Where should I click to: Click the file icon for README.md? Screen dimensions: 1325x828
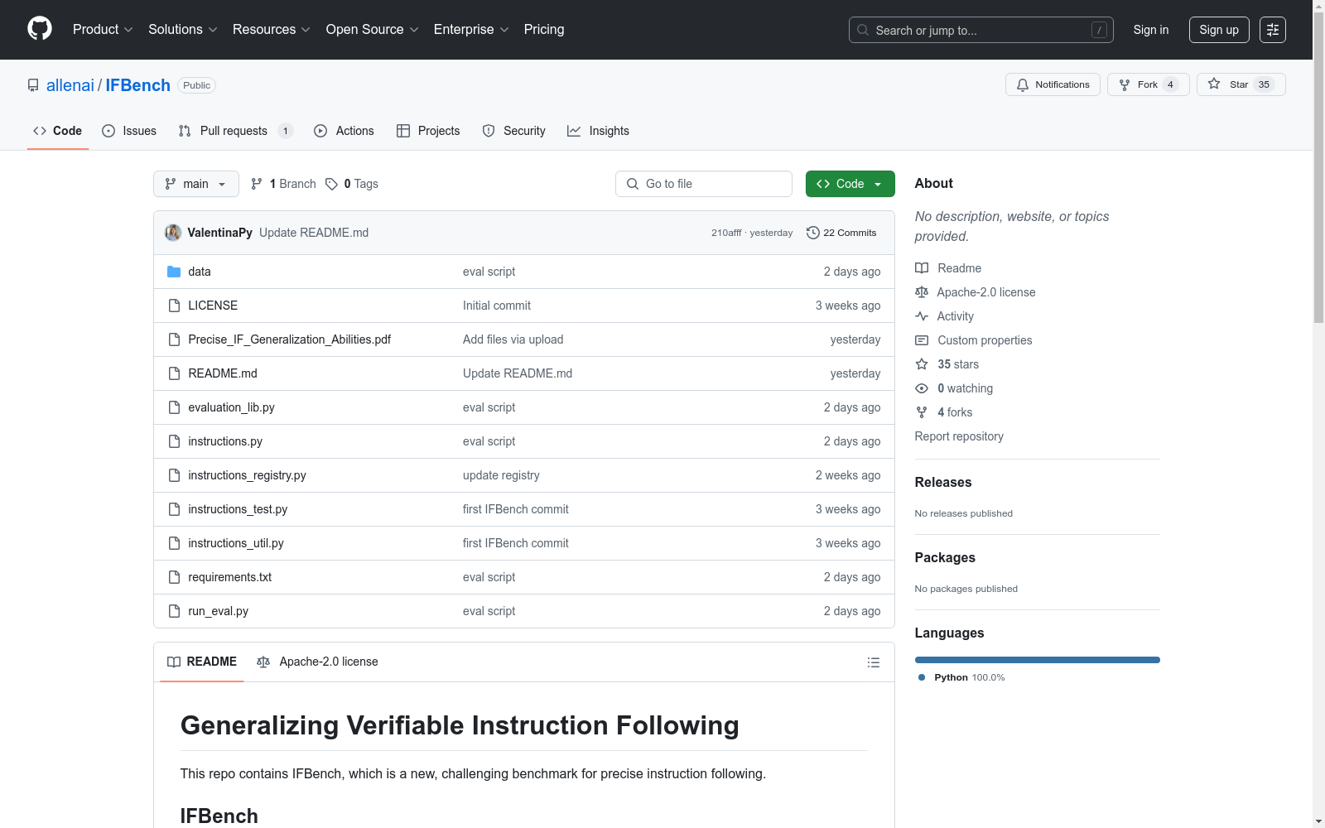[174, 373]
